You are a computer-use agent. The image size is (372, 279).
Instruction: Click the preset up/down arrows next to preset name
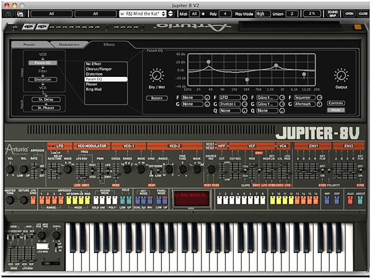[x=170, y=14]
